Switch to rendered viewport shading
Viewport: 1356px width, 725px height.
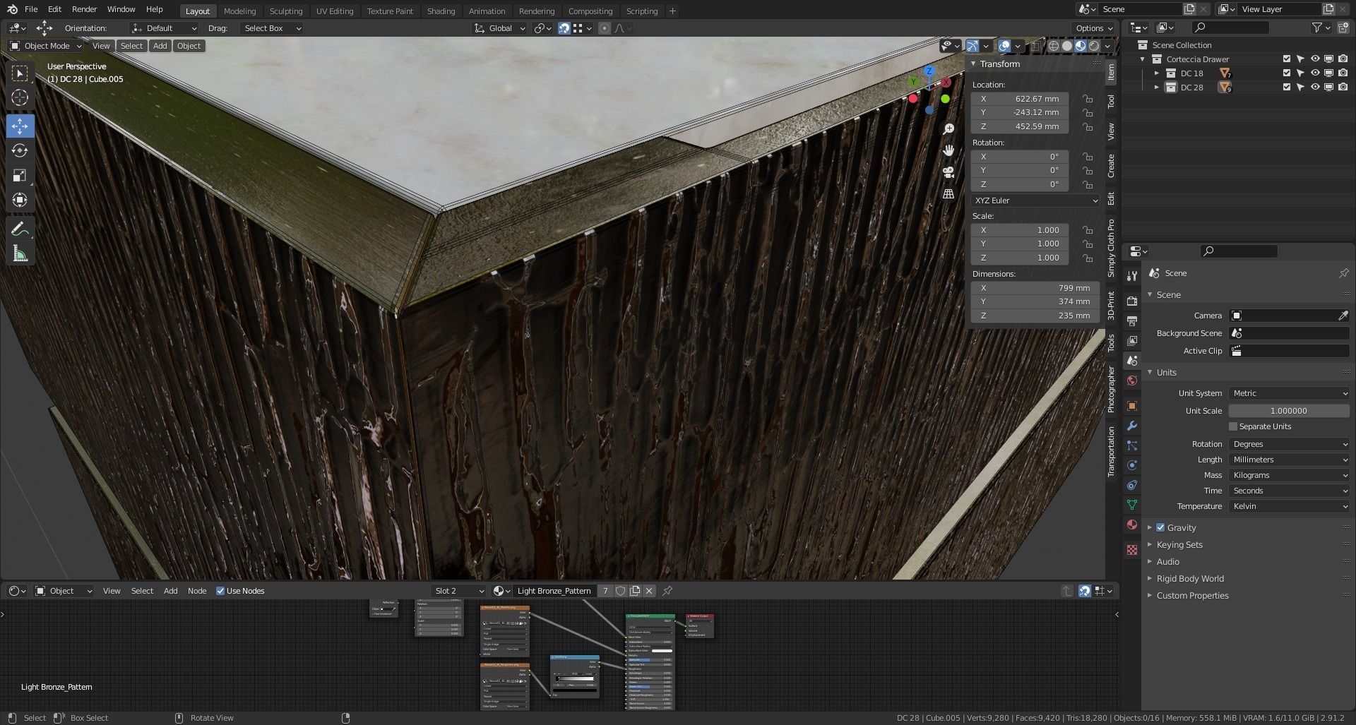point(1094,46)
